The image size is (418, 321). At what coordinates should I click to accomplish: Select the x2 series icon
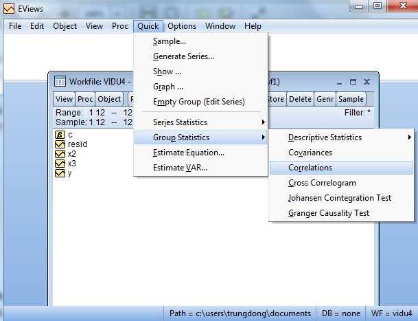[60, 154]
